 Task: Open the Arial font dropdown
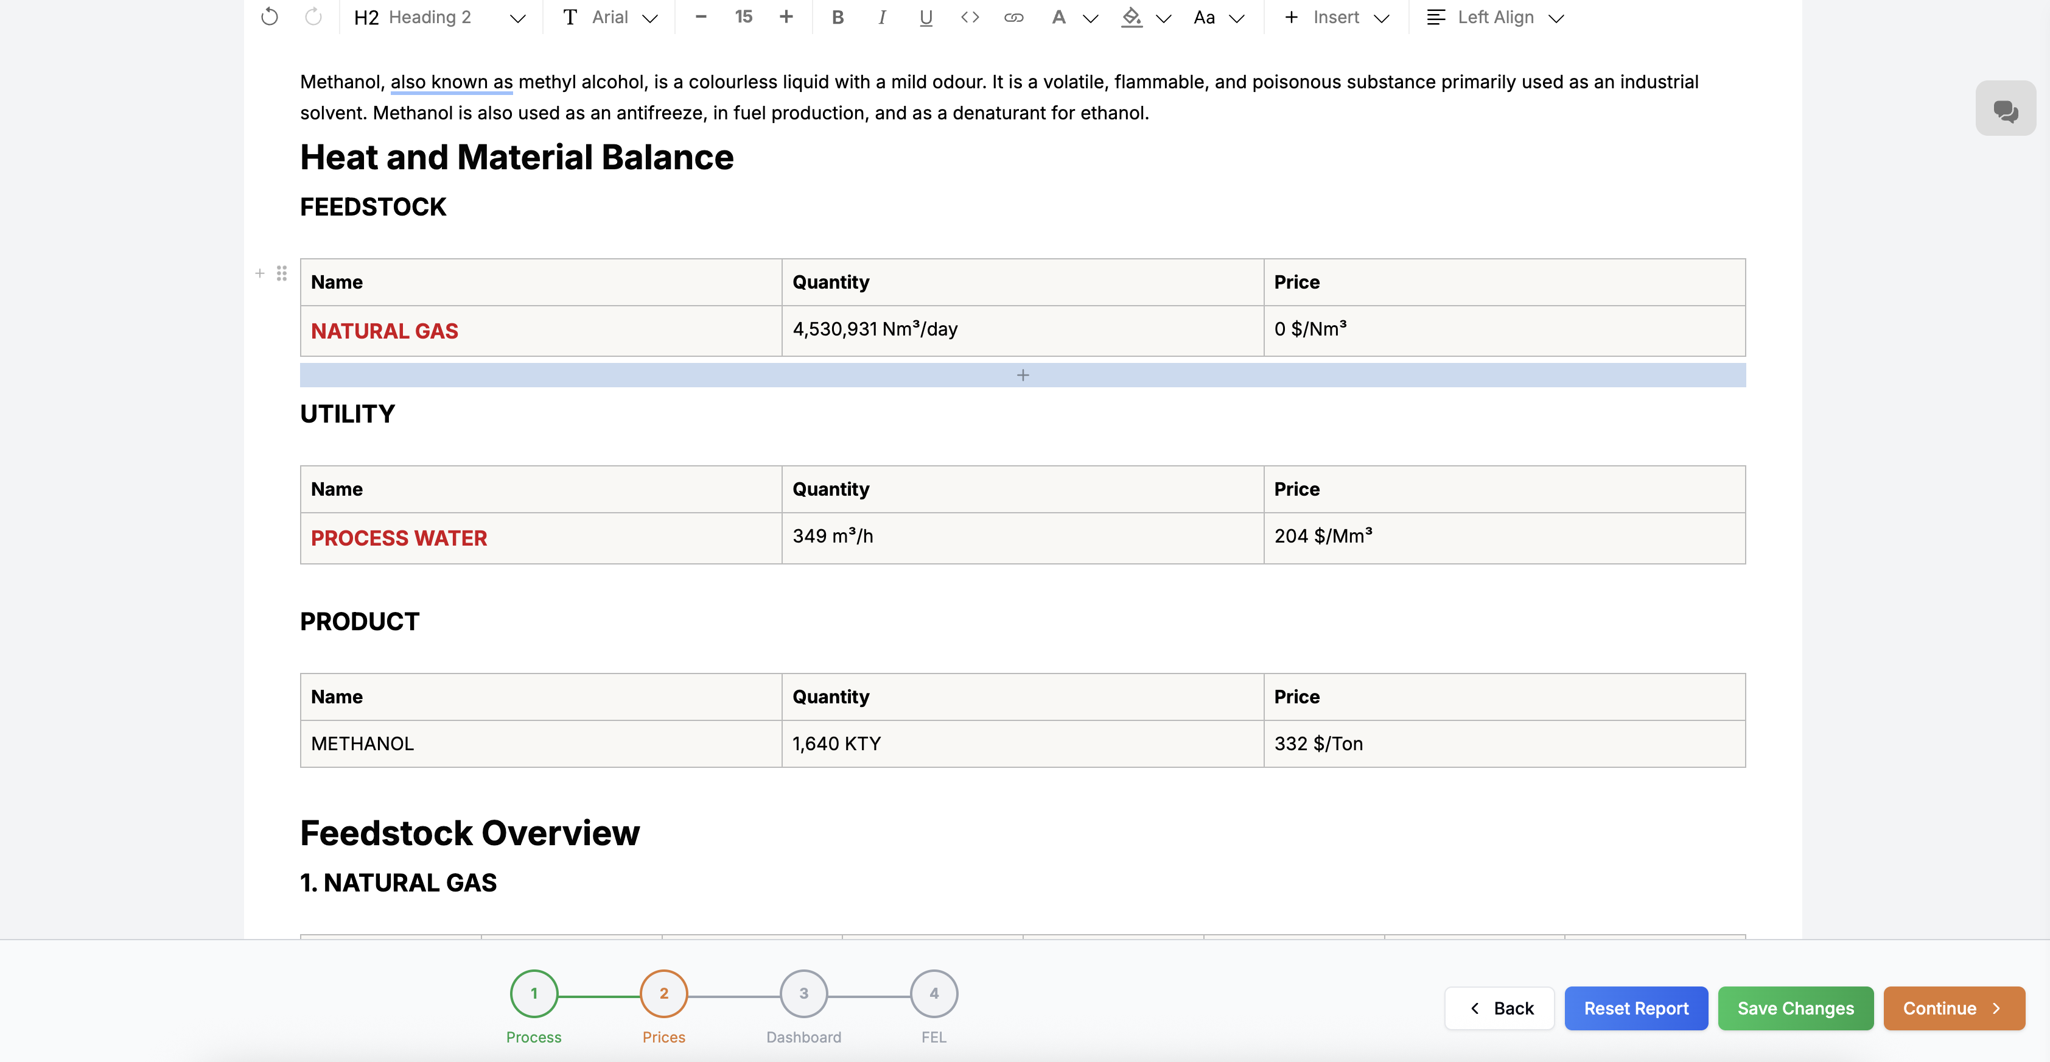610,16
